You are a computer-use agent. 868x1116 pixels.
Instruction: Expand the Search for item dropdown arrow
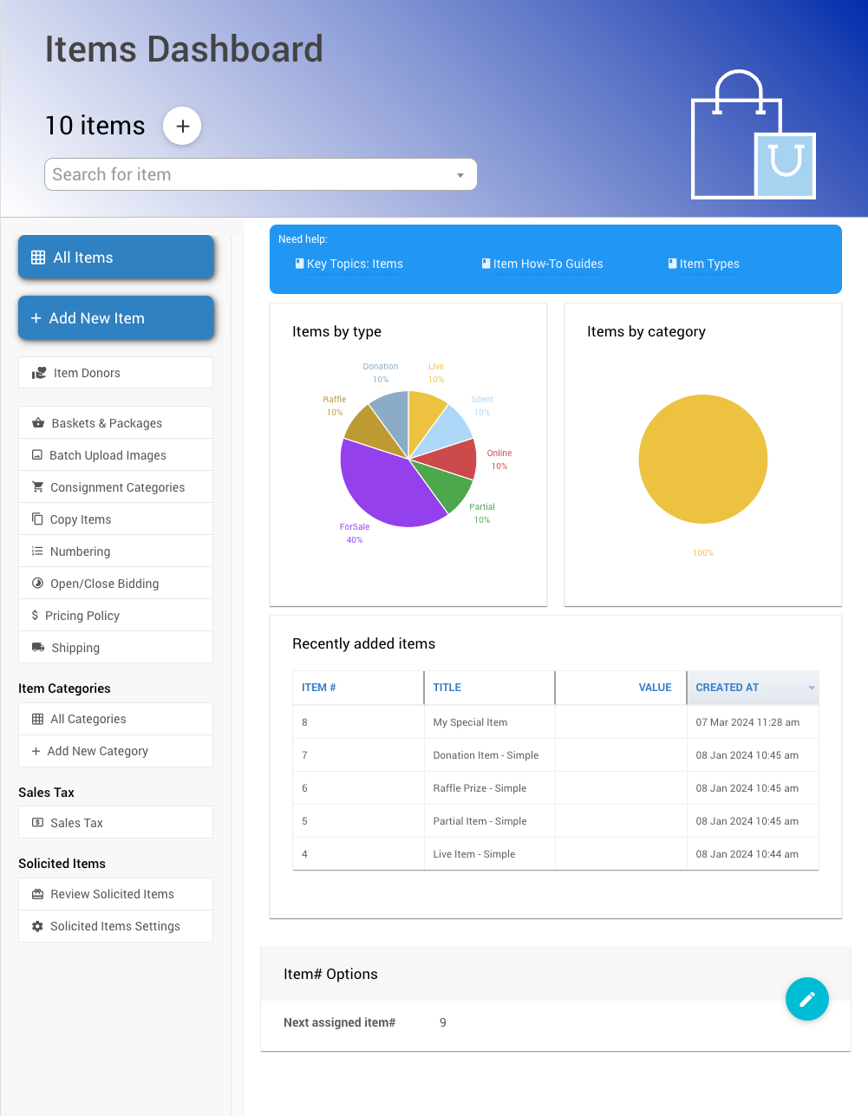[460, 175]
